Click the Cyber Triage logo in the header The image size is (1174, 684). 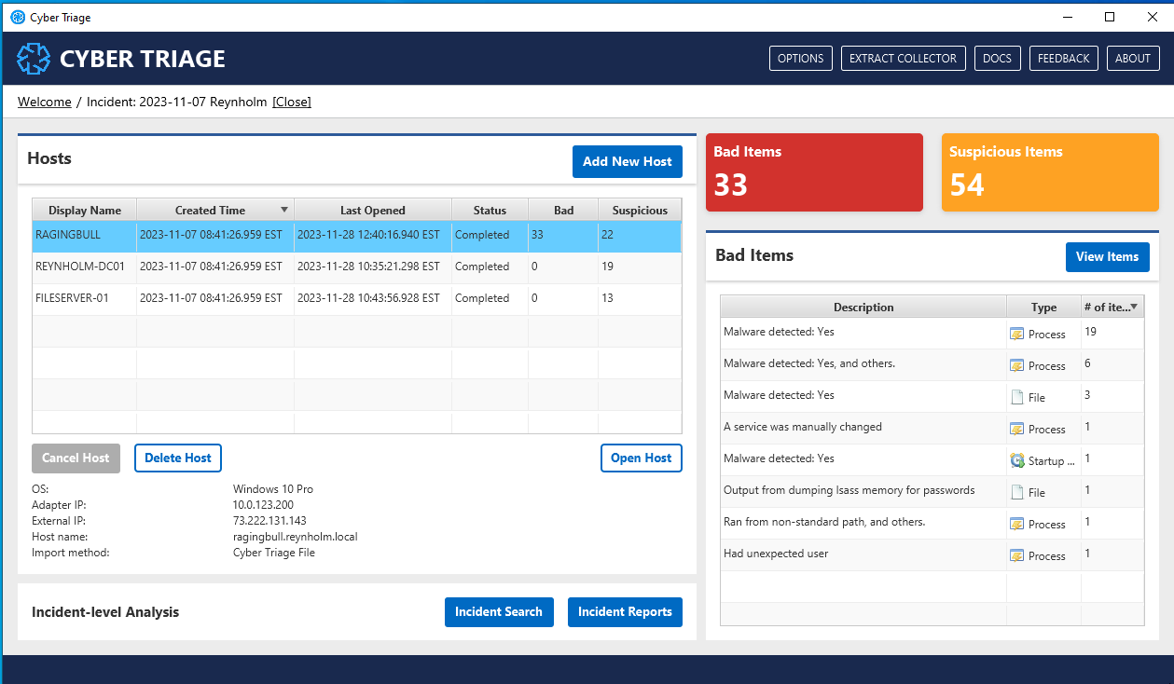coord(34,58)
